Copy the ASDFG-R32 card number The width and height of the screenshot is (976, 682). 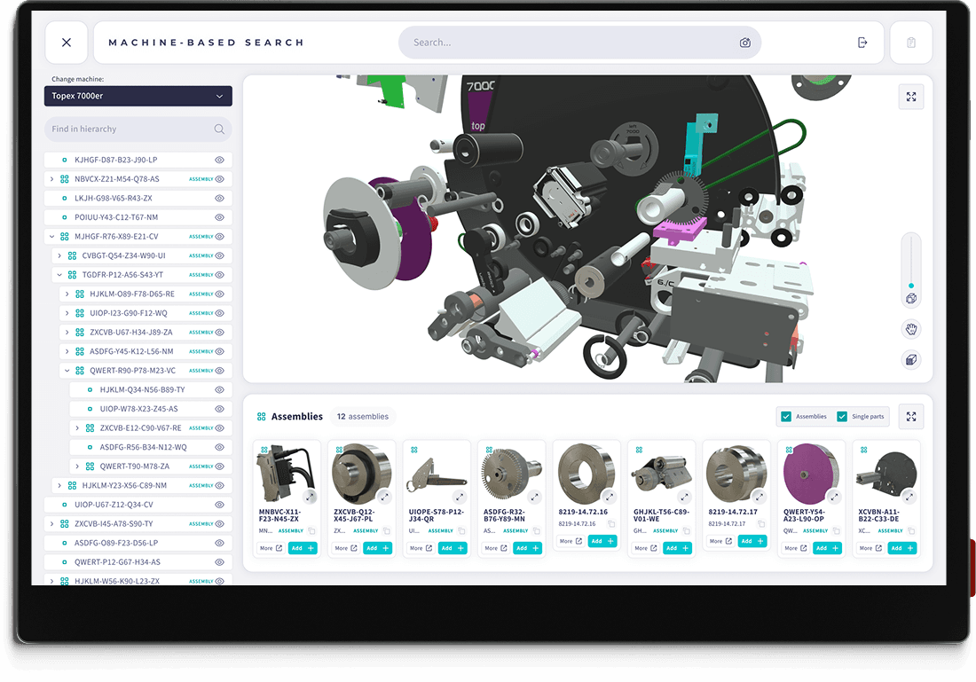(x=537, y=531)
